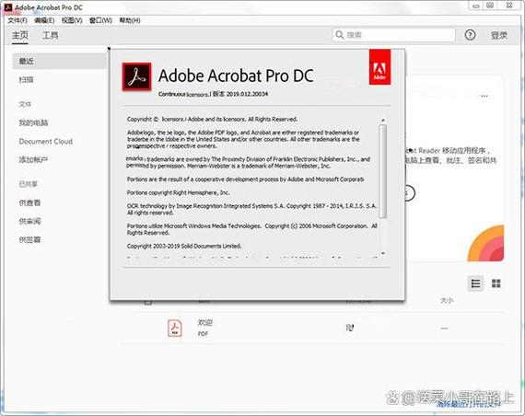Select 供签署 under shared files
Image resolution: width=525 pixels, height=416 pixels.
tap(29, 239)
